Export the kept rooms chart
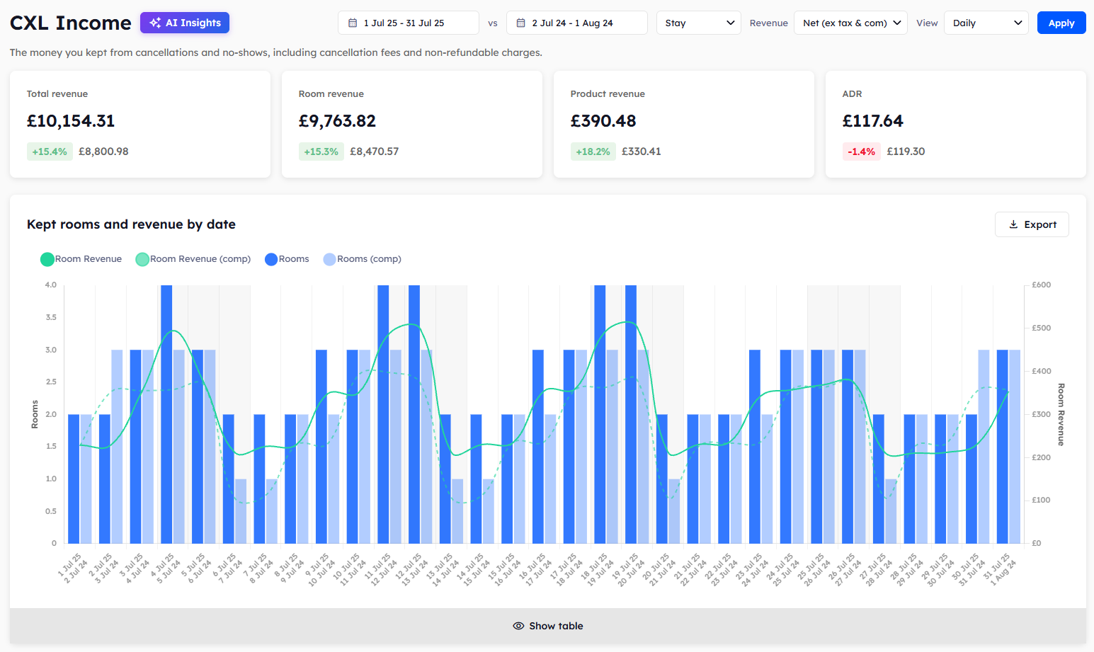 click(x=1032, y=224)
